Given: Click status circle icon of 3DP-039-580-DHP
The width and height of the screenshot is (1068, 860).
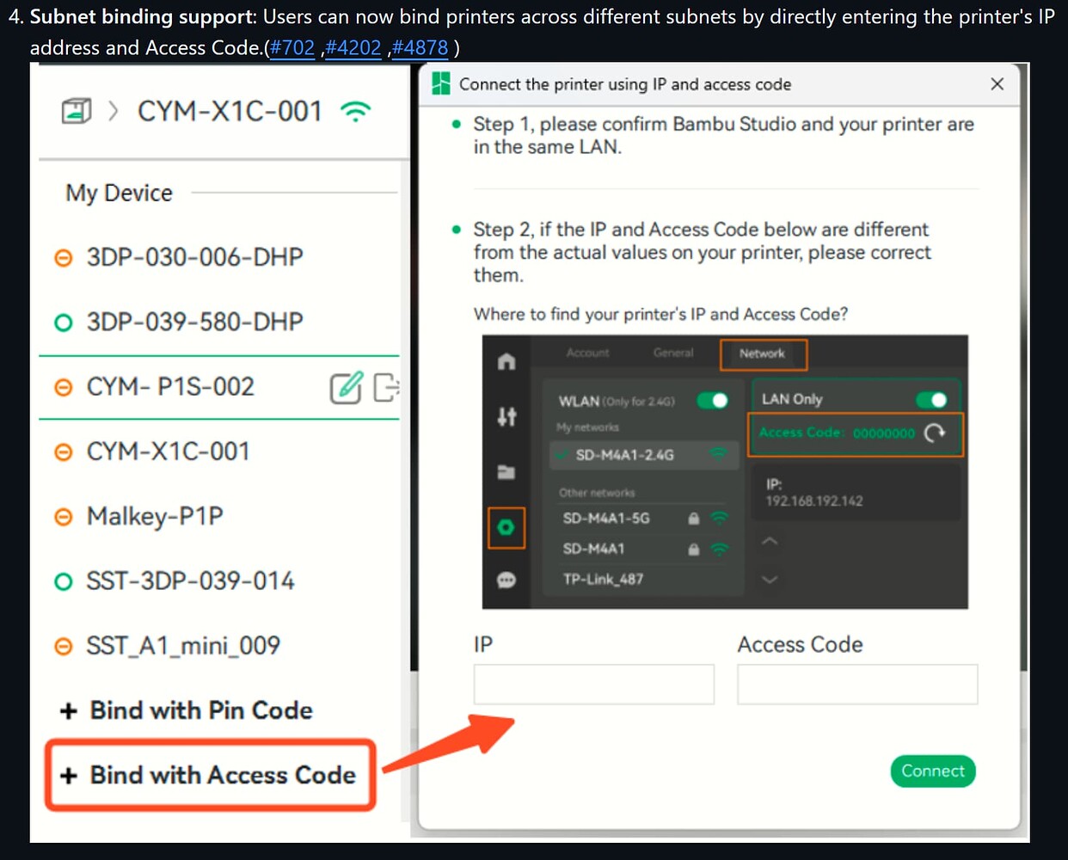Looking at the screenshot, I should click(x=63, y=322).
